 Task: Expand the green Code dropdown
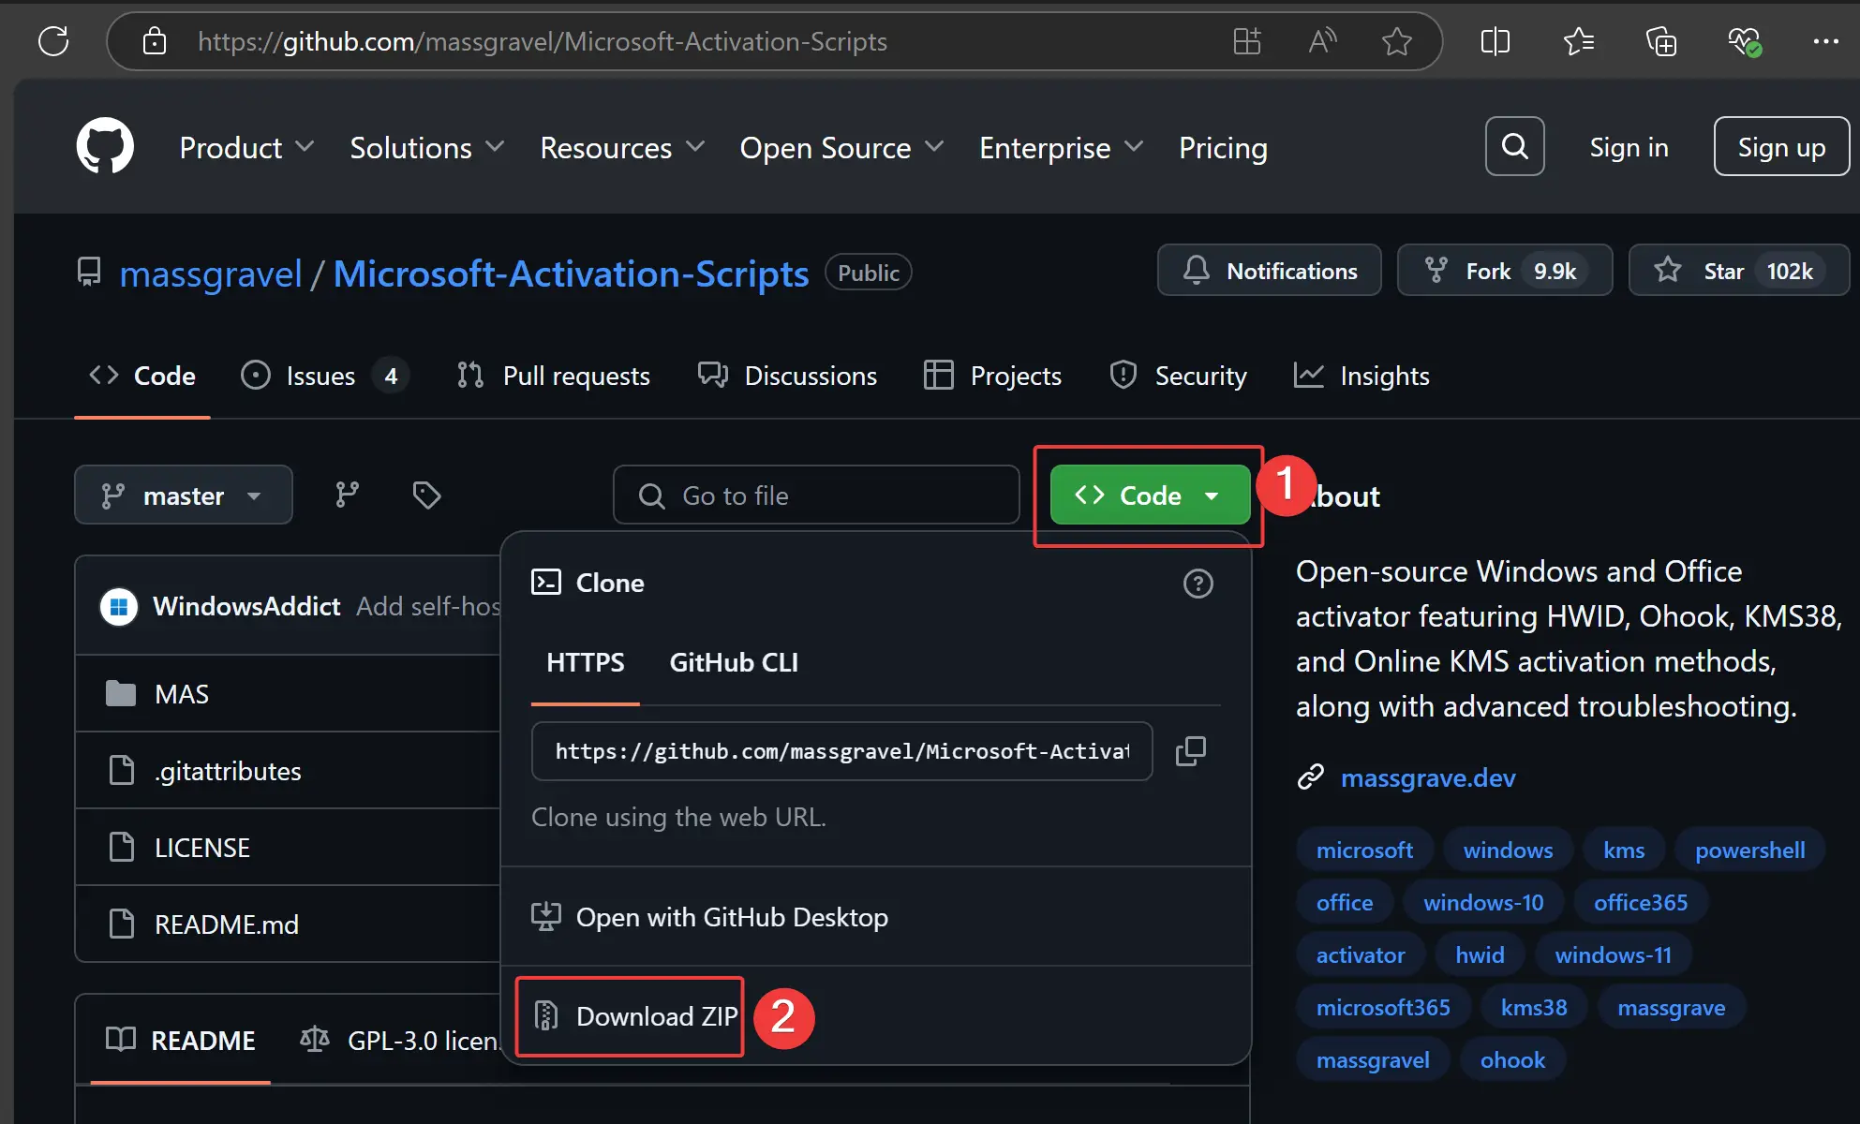1213,495
